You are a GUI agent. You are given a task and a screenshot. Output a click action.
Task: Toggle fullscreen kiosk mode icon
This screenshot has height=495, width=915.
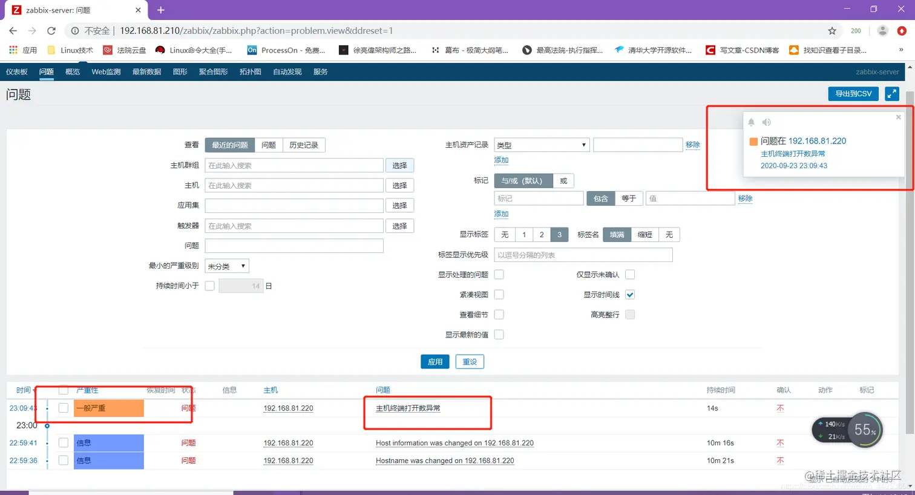(892, 94)
